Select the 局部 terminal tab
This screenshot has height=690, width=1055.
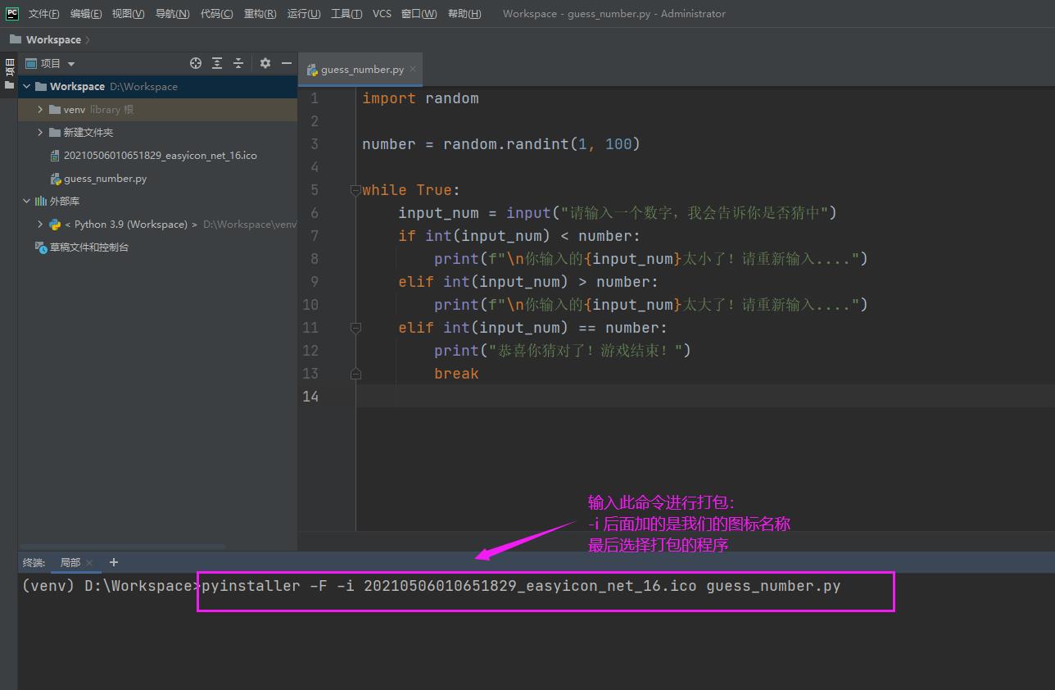click(70, 562)
